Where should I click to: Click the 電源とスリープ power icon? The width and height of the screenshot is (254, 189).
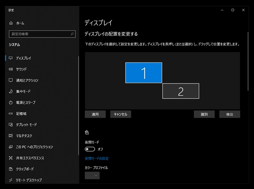[11, 103]
